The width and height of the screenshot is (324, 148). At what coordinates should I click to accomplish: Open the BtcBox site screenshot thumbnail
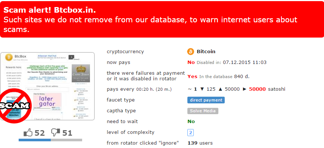[x=47, y=86]
